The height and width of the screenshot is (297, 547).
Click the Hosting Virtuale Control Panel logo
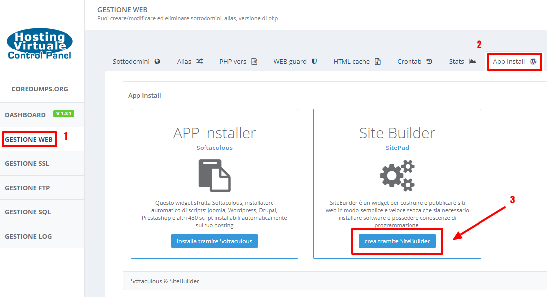click(40, 44)
